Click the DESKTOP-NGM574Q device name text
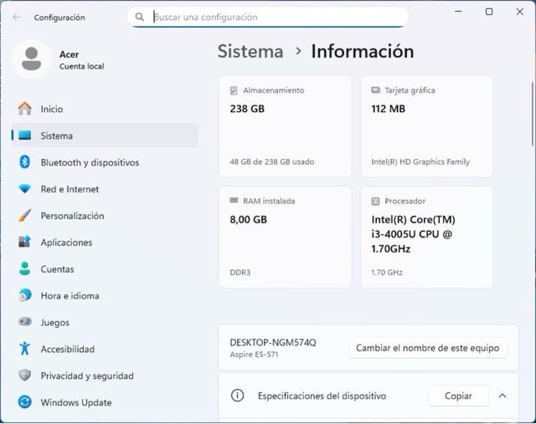 (273, 342)
